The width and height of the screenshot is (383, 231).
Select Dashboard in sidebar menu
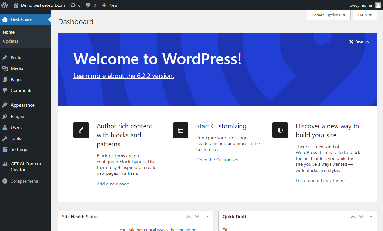25,20
